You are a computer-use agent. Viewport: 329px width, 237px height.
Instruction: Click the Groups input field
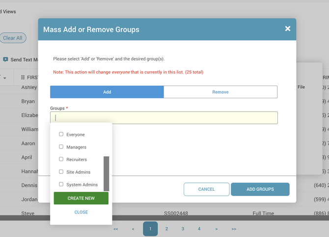pyautogui.click(x=164, y=118)
